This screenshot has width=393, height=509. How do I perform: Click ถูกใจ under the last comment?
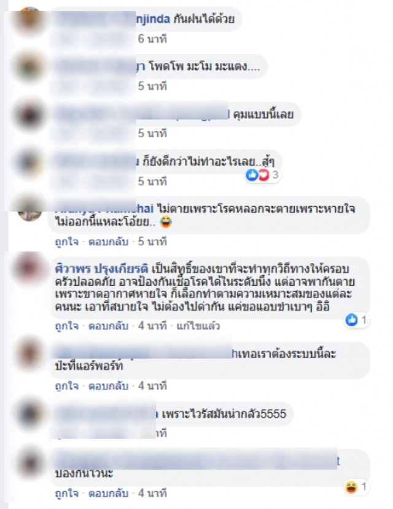[x=67, y=493]
